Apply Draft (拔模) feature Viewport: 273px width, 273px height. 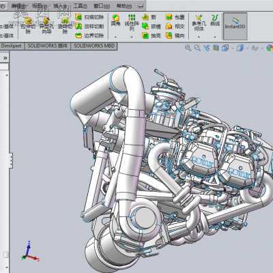[x=151, y=26]
